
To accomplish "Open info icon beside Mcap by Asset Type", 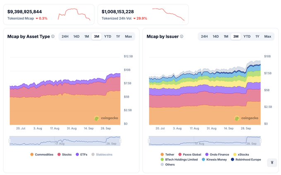I will point(53,36).
